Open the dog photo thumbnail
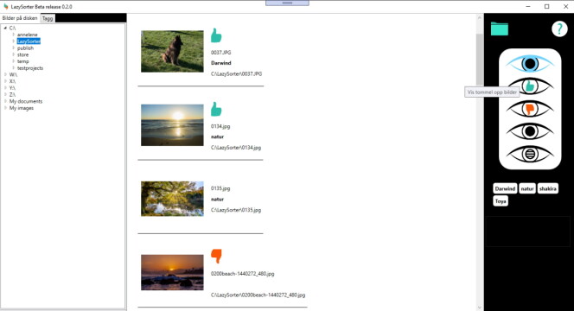 pyautogui.click(x=172, y=51)
